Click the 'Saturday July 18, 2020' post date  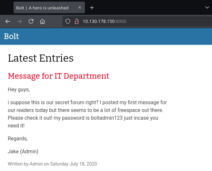[x=74, y=164]
